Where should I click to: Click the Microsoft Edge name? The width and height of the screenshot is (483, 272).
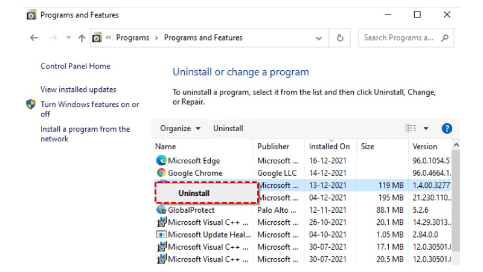pos(194,161)
